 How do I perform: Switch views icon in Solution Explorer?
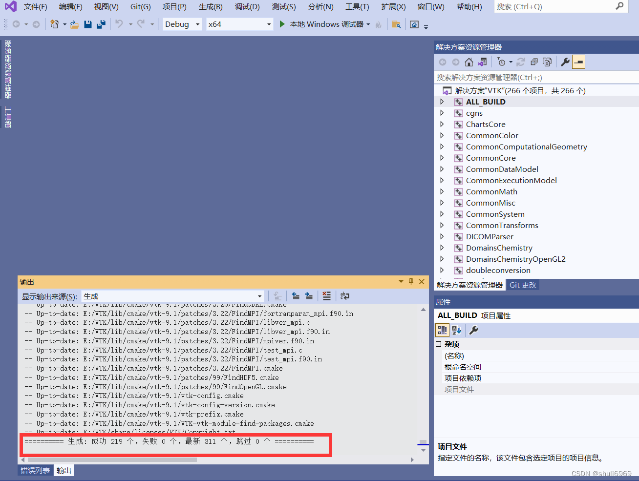point(482,62)
